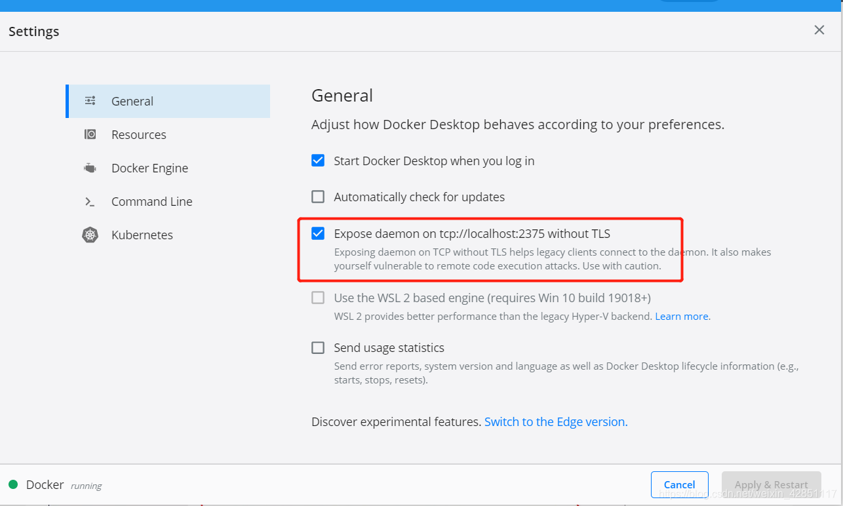Open the General settings tab
This screenshot has width=843, height=506.
(168, 101)
